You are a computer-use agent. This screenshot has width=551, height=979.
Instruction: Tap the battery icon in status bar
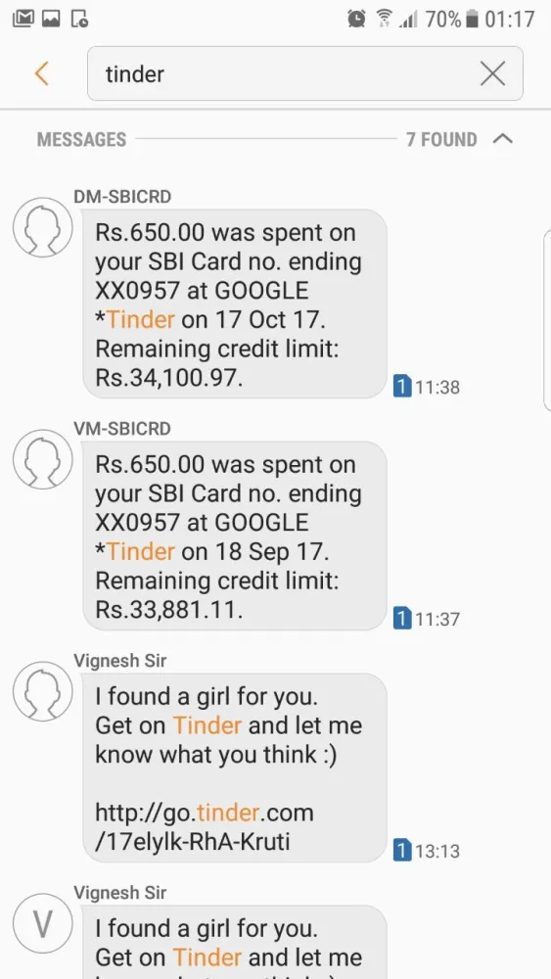473,20
